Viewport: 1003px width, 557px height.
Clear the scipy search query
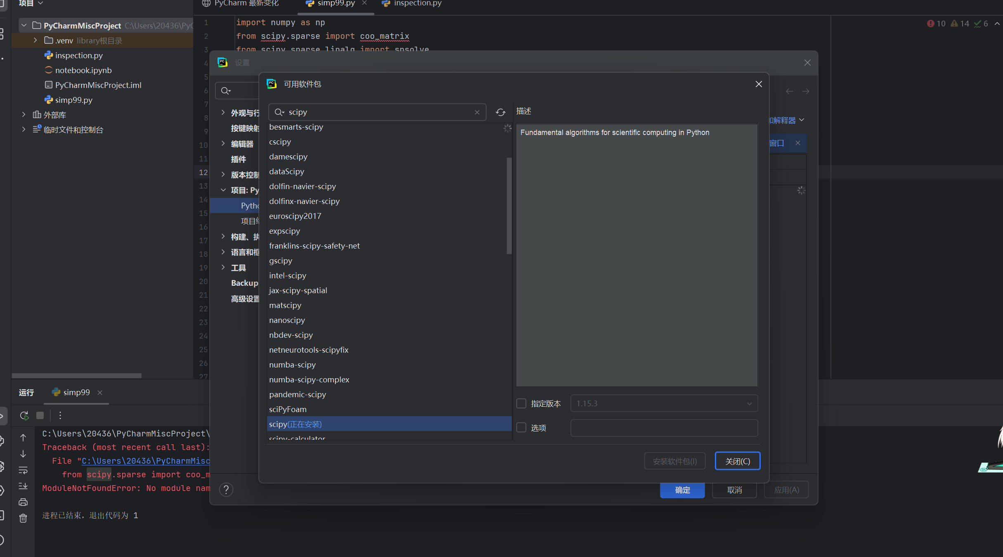477,112
